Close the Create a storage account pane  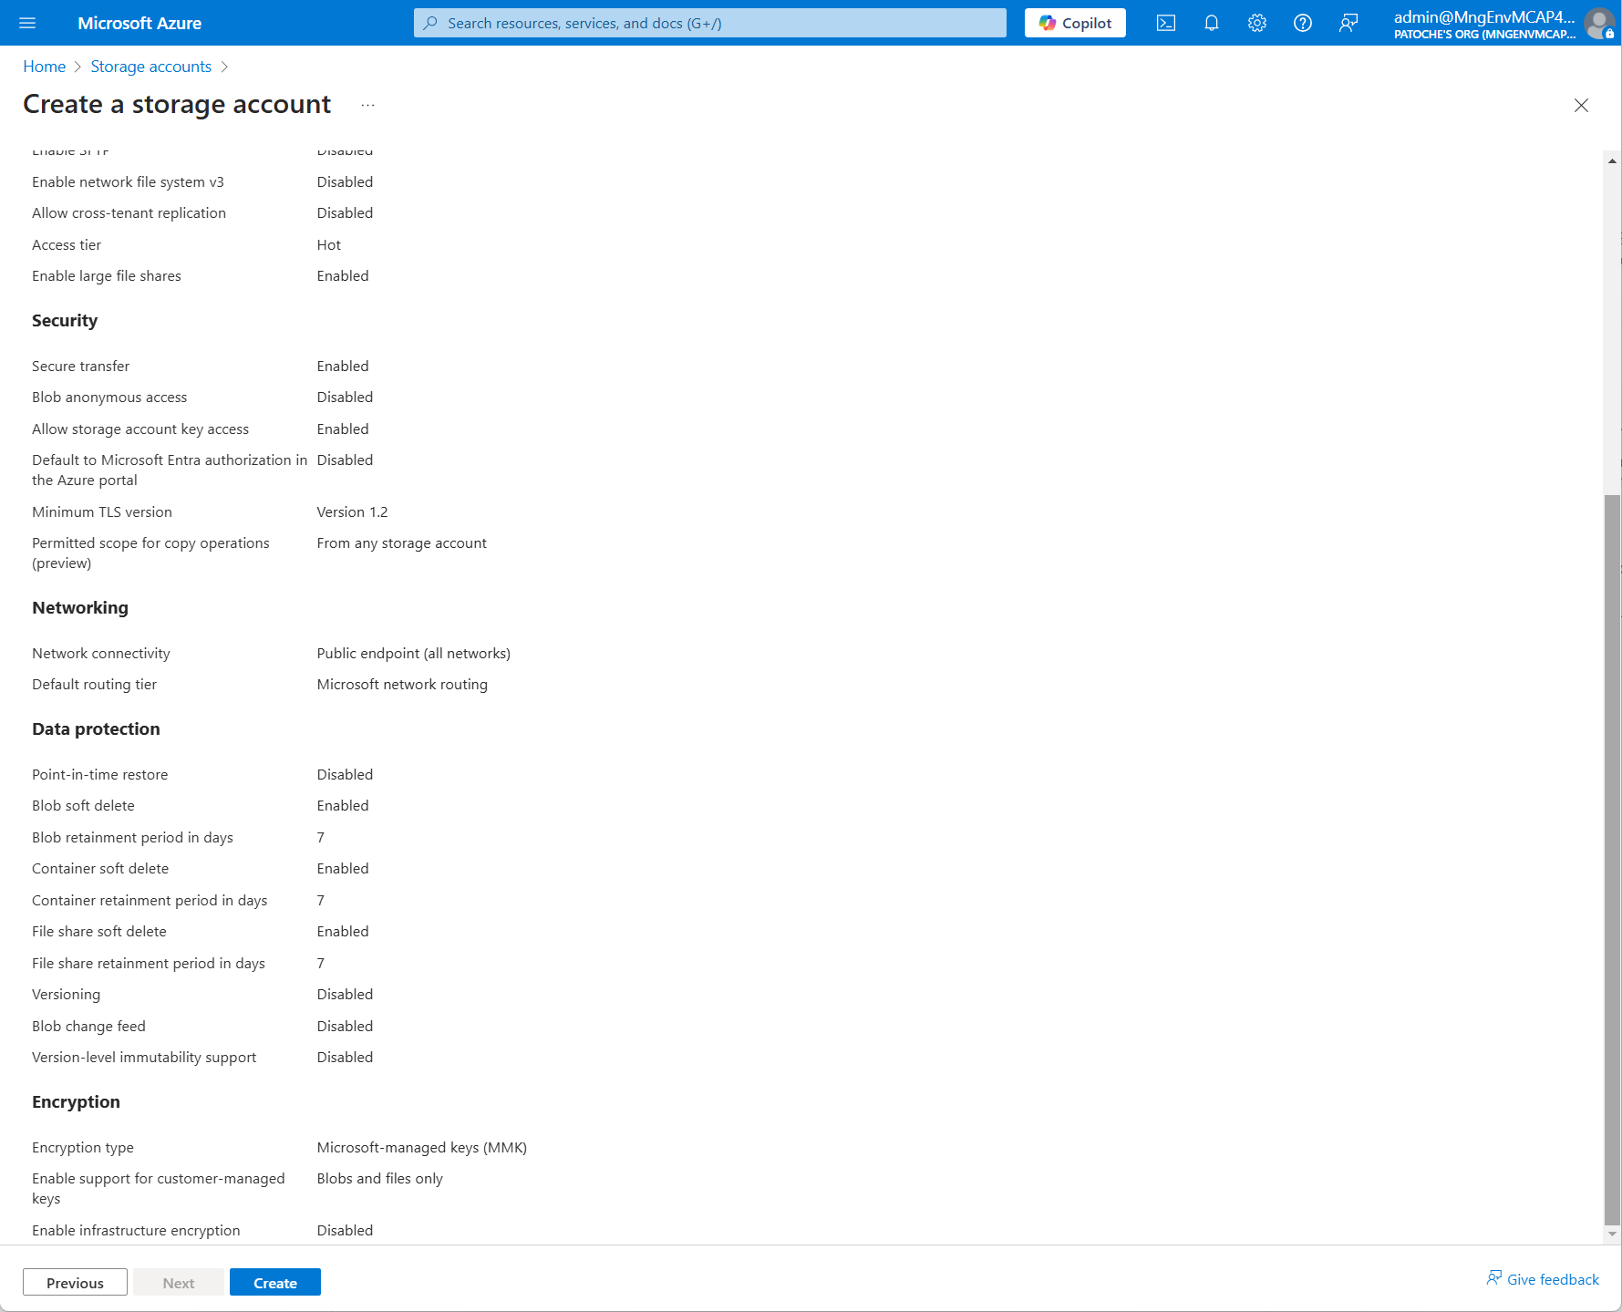coord(1581,105)
